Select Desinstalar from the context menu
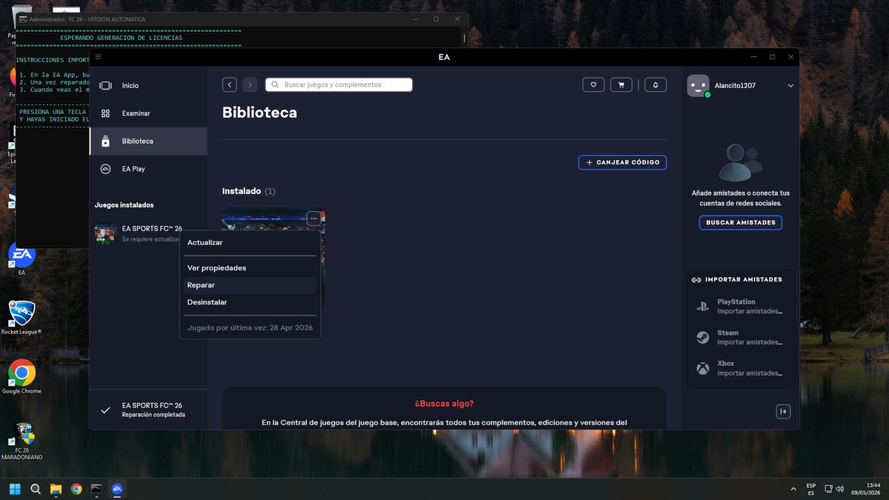Viewport: 889px width, 500px height. [x=250, y=302]
